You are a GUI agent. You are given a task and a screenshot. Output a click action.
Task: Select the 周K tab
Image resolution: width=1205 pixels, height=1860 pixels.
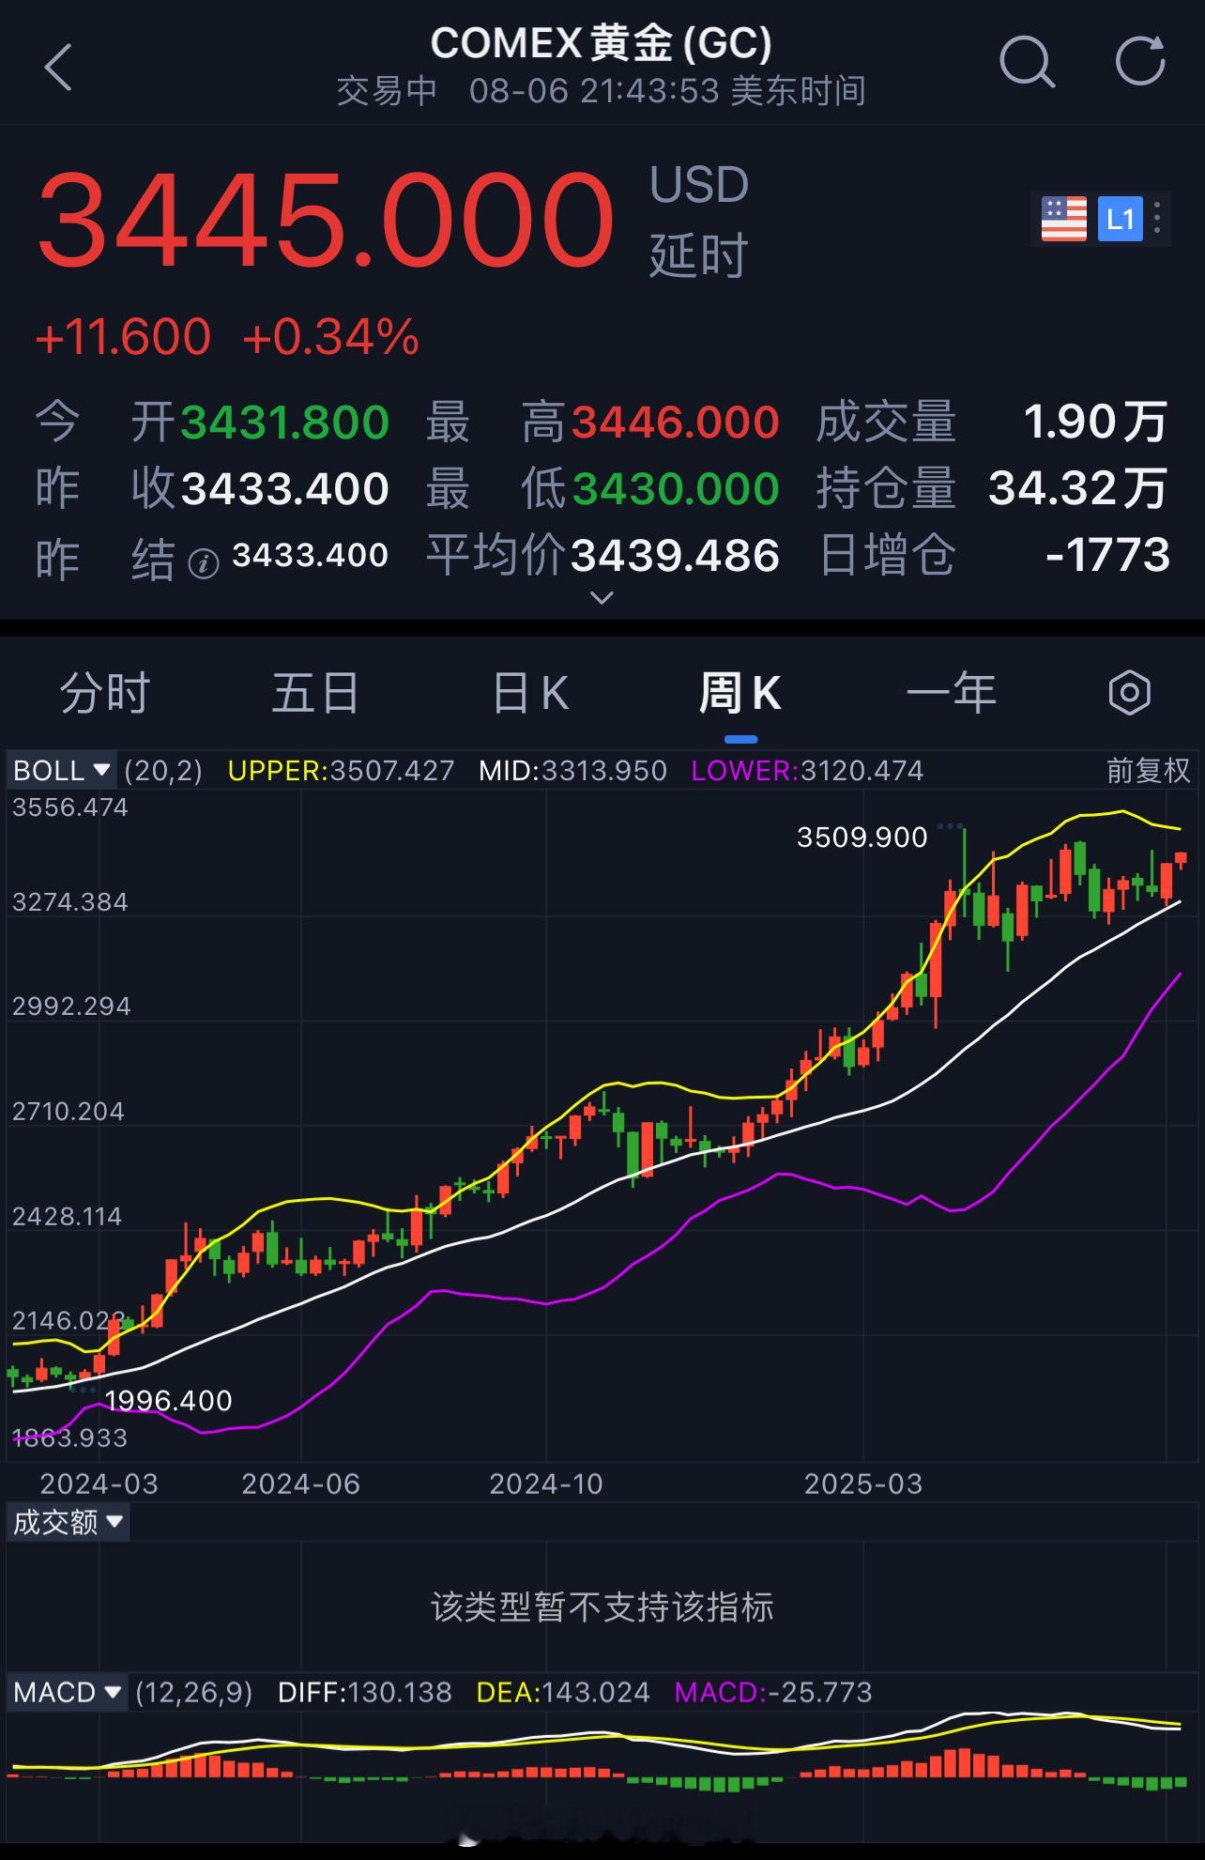(x=740, y=693)
